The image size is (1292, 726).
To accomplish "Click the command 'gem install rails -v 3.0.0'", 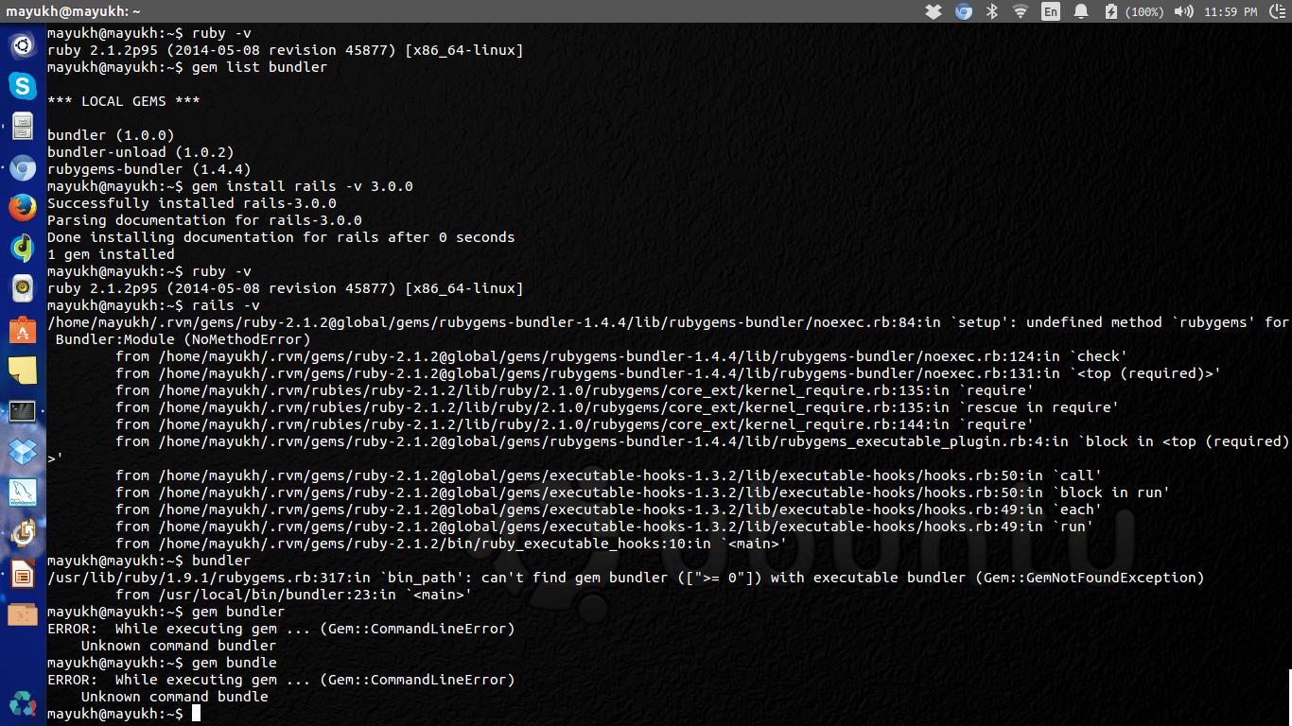I will [303, 186].
